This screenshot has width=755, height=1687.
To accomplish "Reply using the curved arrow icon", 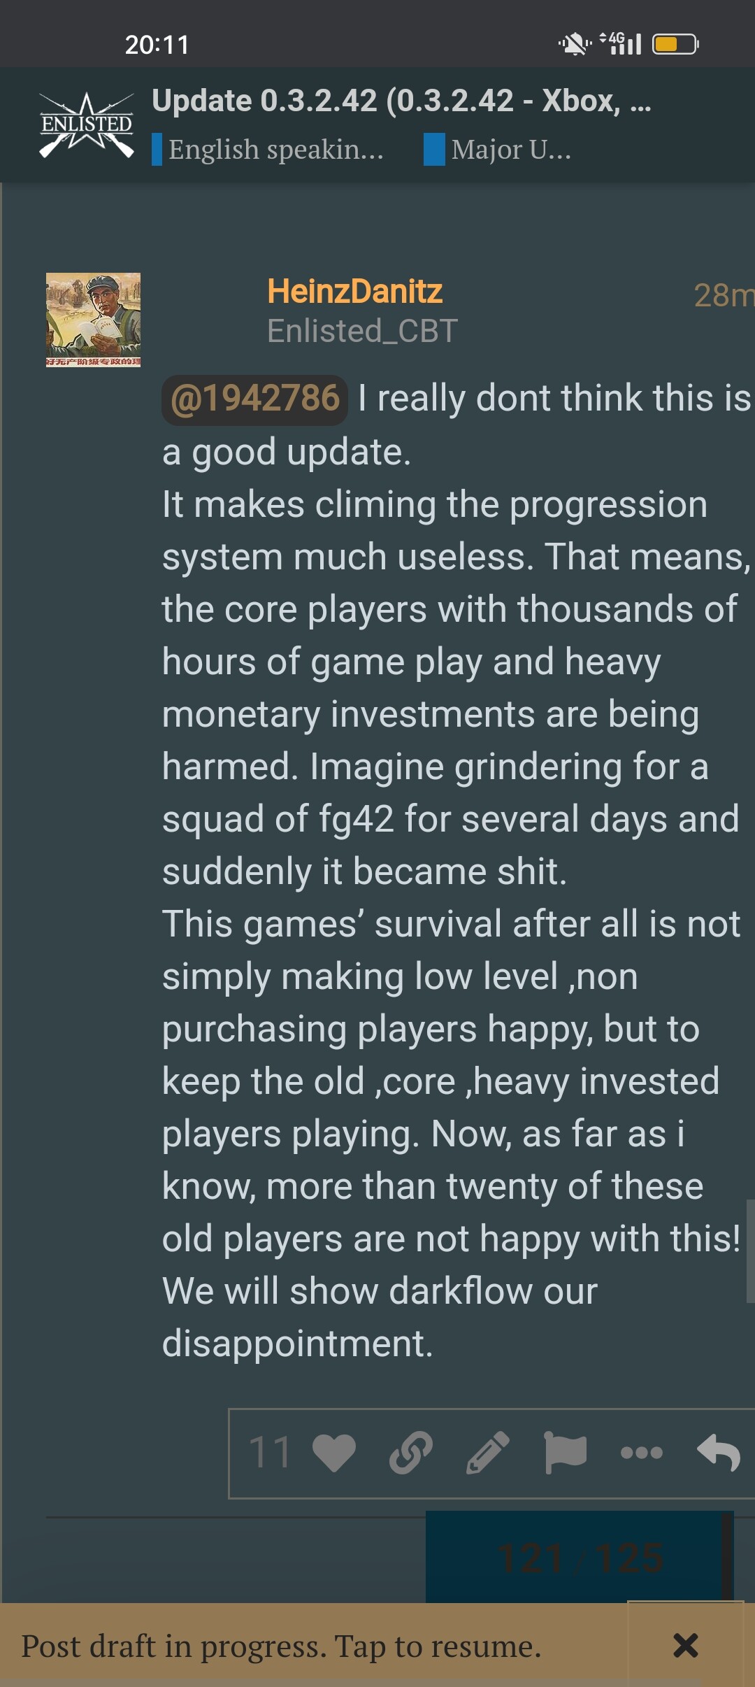I will (x=719, y=1453).
